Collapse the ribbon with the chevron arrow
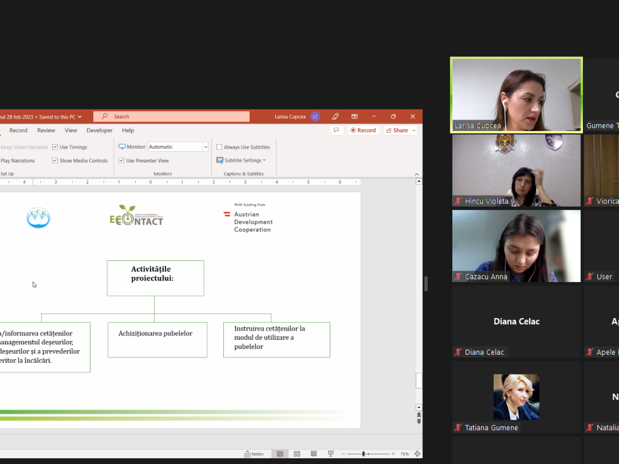The width and height of the screenshot is (619, 464). coord(417,174)
